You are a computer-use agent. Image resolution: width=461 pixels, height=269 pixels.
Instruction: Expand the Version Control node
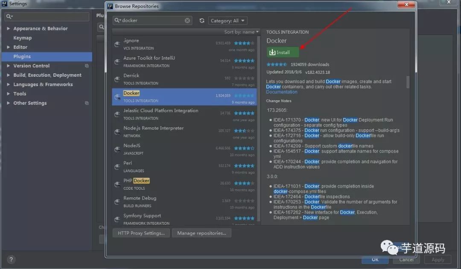tap(8, 66)
